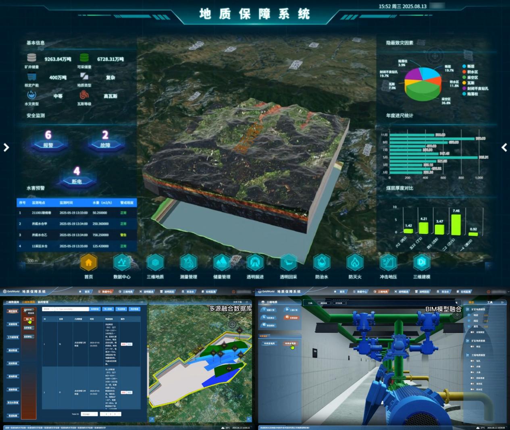Image resolution: width=510 pixels, height=430 pixels.
Task: Open the 测量管理 hexagon icon
Action: point(188,263)
